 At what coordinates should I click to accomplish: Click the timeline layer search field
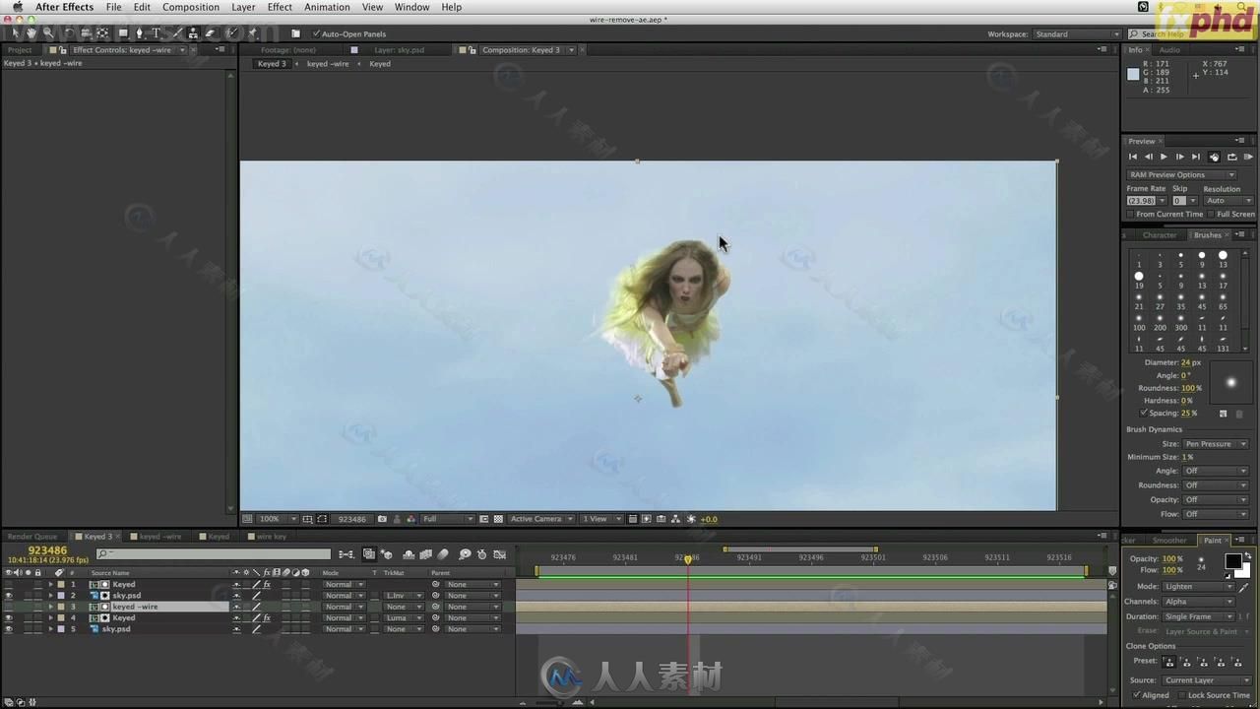(x=213, y=554)
